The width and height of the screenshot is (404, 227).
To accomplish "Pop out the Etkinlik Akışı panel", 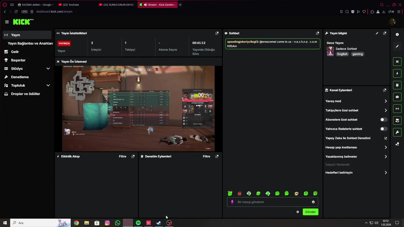I will click(133, 156).
